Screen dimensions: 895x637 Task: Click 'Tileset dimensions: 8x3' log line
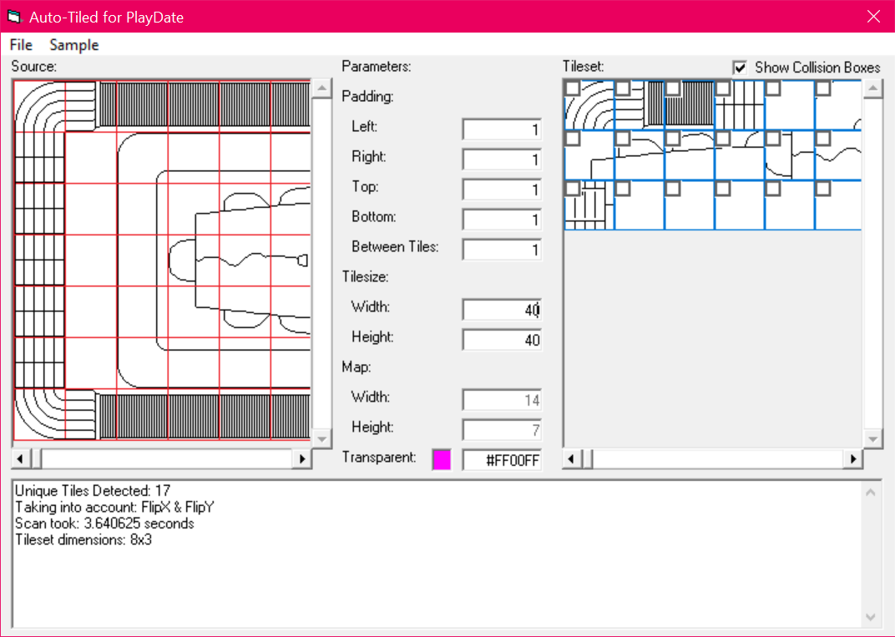click(x=83, y=539)
